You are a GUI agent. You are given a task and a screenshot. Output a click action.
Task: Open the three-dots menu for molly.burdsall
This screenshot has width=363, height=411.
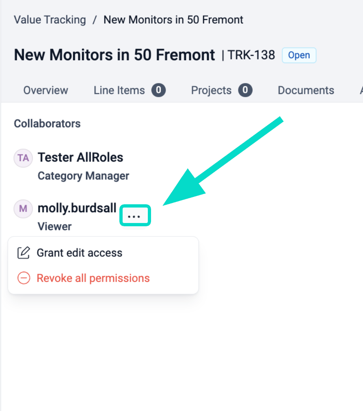134,216
